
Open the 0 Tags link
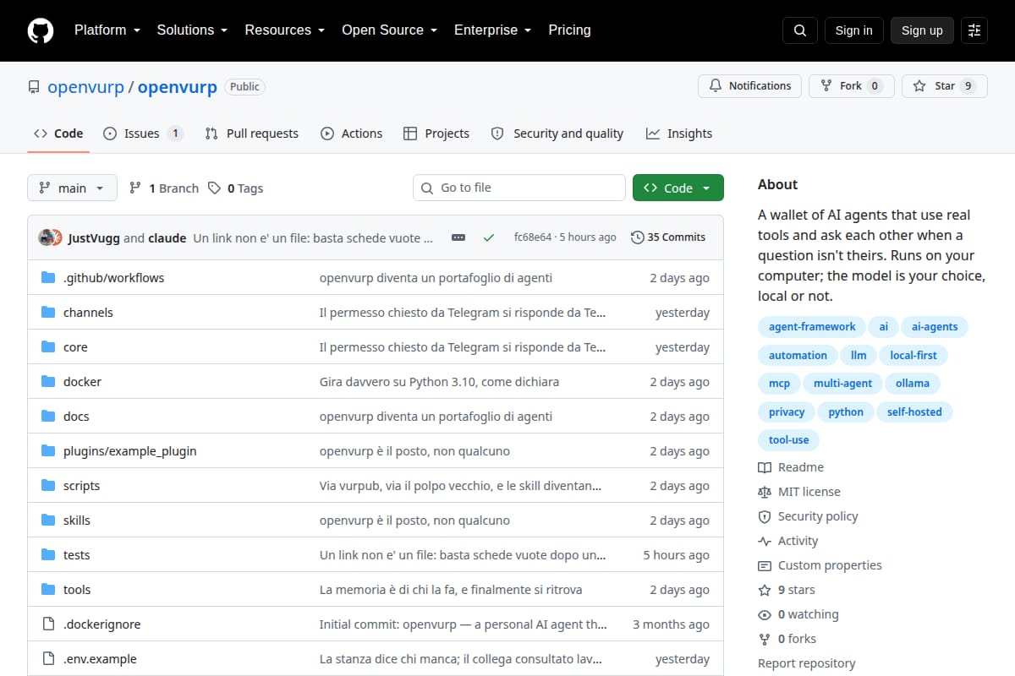click(236, 188)
